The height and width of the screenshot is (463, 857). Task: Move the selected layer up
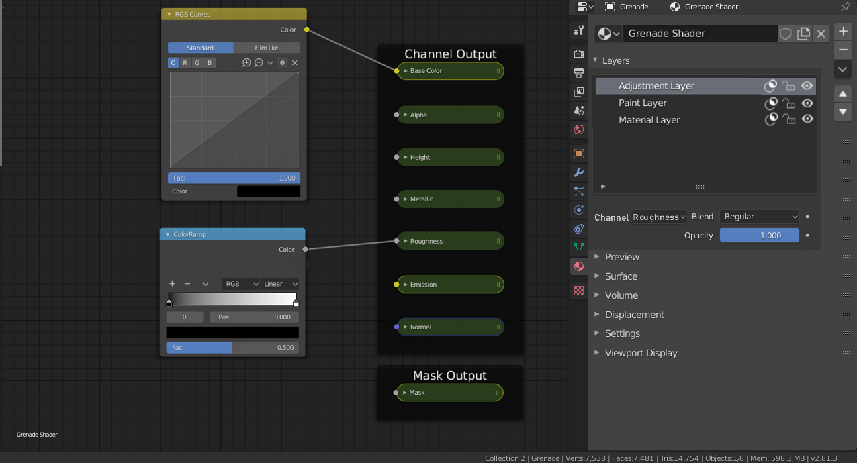(x=843, y=94)
